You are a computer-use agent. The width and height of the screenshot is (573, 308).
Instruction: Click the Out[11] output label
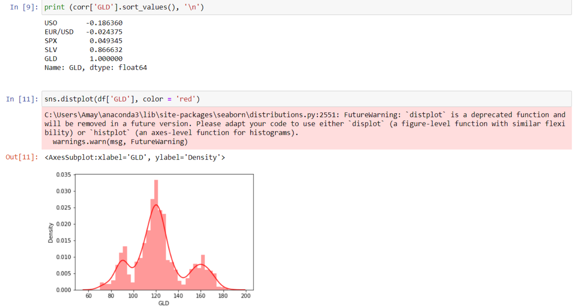[21, 157]
